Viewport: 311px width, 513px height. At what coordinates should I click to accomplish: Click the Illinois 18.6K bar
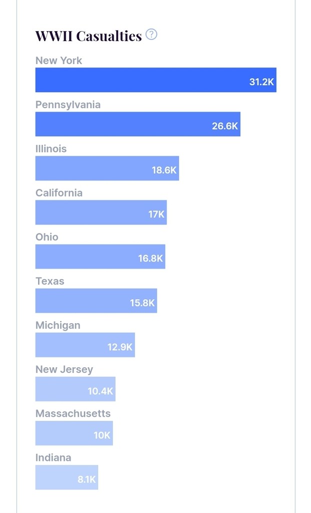(x=107, y=168)
